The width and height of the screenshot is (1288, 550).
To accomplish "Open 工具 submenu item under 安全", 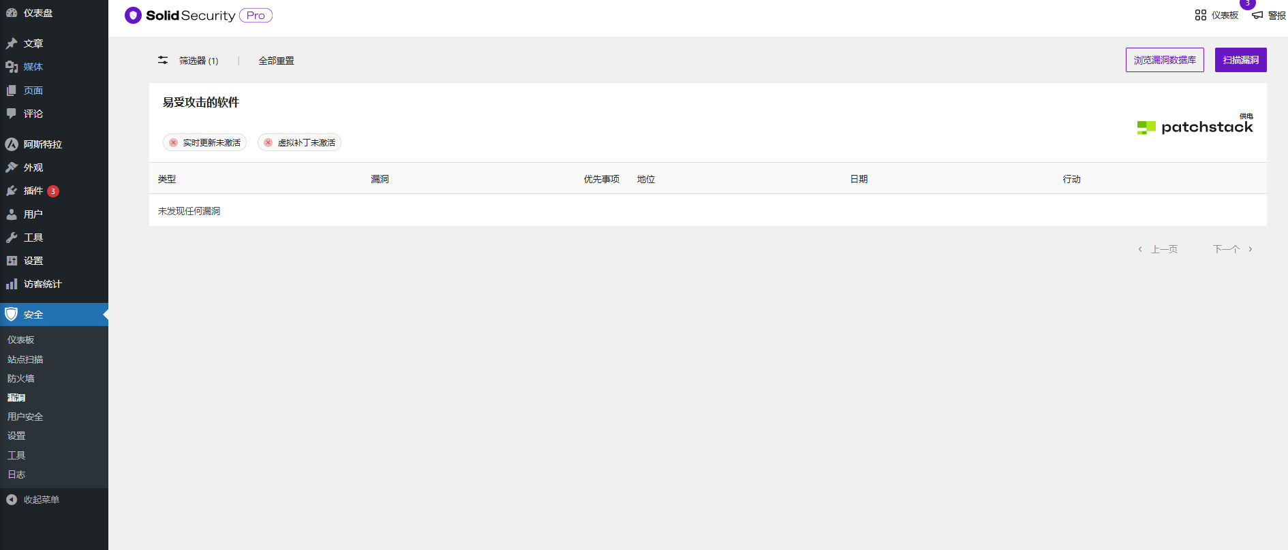I will click(16, 455).
